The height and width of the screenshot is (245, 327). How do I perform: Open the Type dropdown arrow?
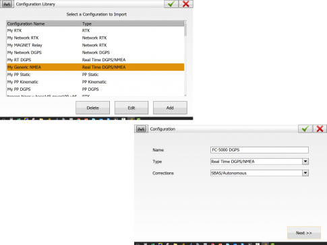(x=305, y=162)
